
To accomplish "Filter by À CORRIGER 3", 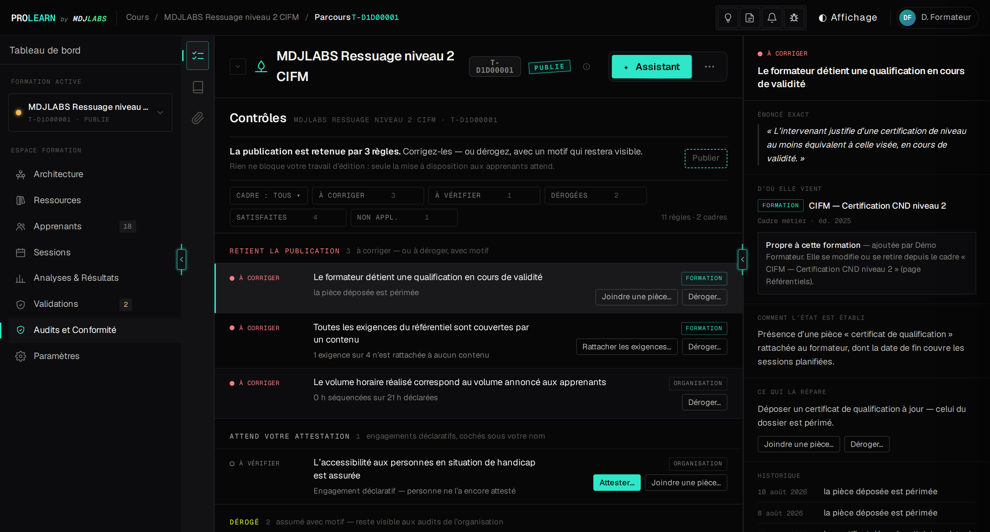I will (368, 195).
